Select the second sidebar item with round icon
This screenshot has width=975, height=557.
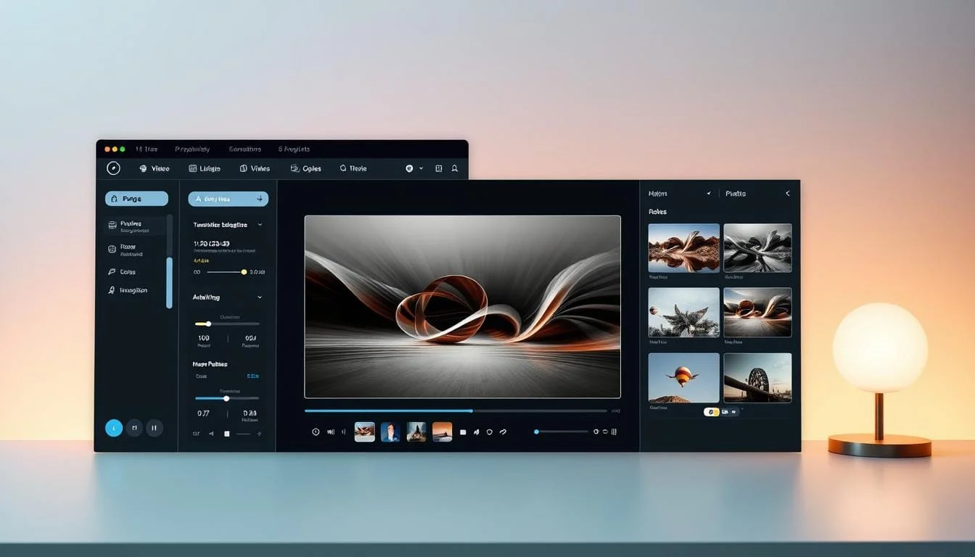[127, 249]
